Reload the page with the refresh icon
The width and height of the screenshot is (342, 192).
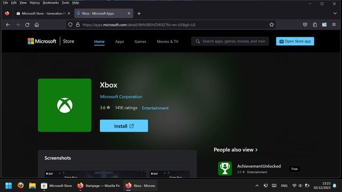click(27, 25)
